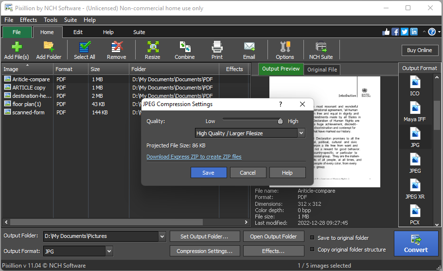The image size is (443, 271).
Task: Click the Email toolbar icon
Action: click(x=249, y=50)
